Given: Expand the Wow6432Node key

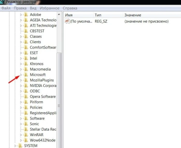Looking at the screenshot, I should [21, 140].
